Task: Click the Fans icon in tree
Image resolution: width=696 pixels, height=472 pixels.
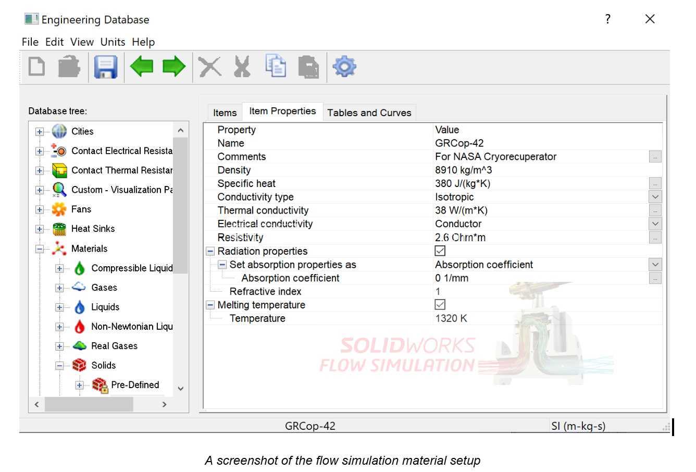Action: 59,209
